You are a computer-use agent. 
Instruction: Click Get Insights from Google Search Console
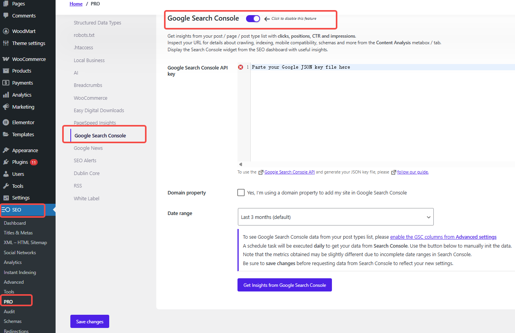click(285, 285)
